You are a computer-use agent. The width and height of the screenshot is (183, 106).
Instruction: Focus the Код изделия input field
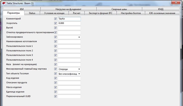point(69,78)
